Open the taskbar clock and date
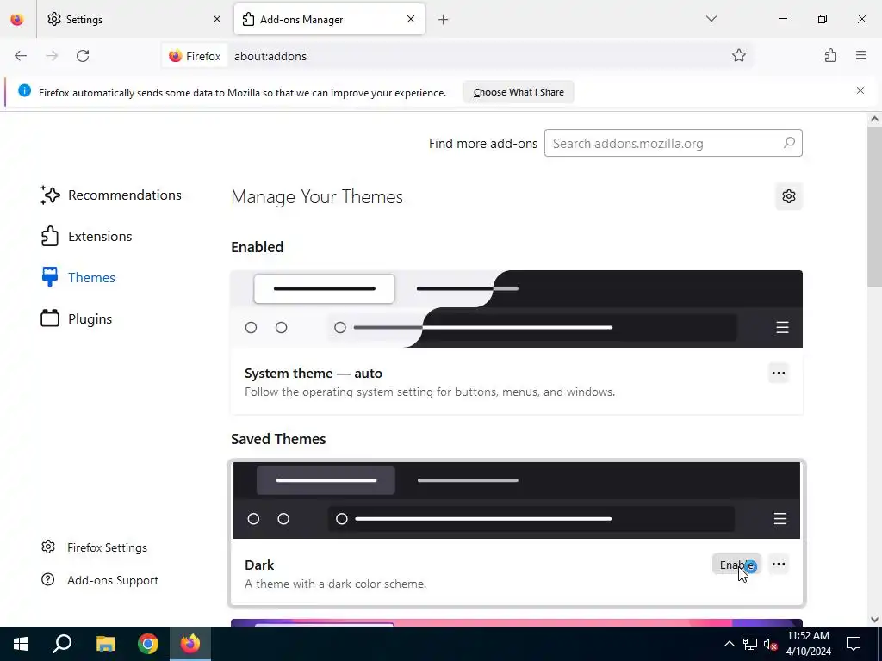This screenshot has height=661, width=882. click(x=808, y=644)
